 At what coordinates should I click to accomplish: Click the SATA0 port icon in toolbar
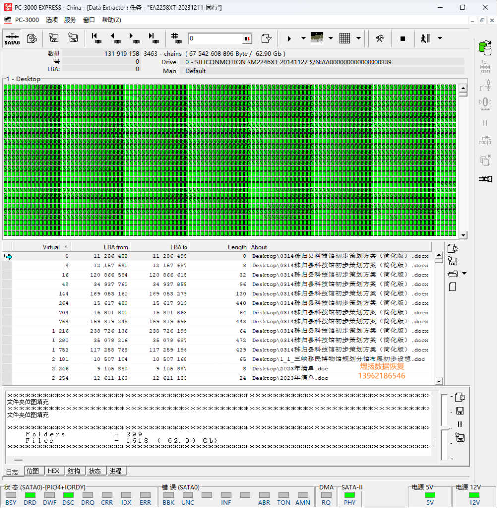12,39
